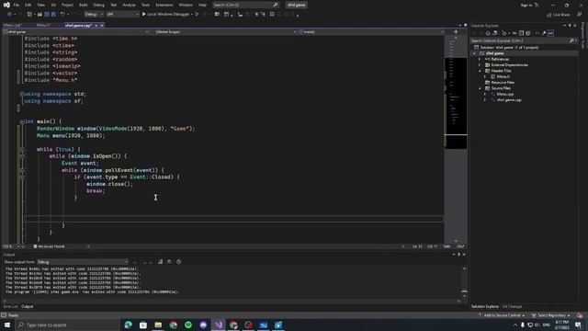Collapse the while (true) code block

click(x=22, y=149)
